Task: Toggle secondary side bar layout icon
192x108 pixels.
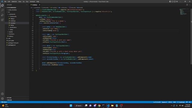Action: click(x=175, y=1)
